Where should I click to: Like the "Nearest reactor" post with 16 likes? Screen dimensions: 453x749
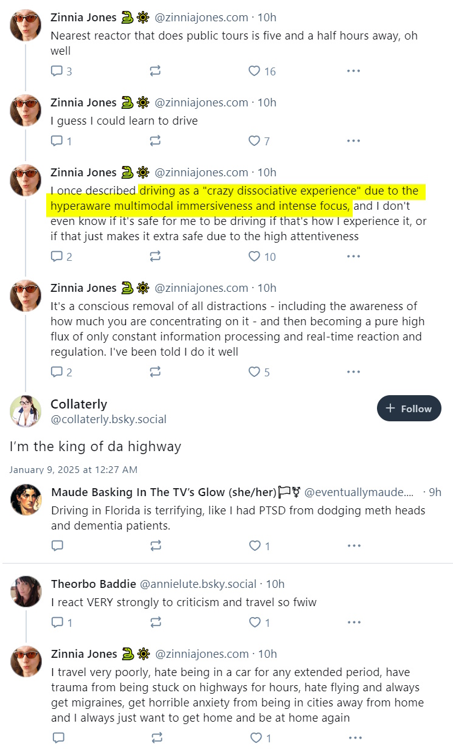262,71
